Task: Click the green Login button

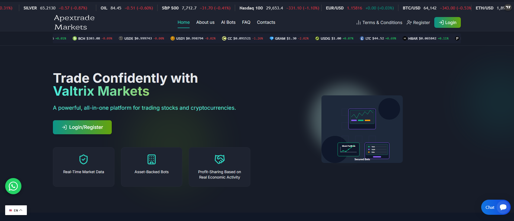Action: 448,22
